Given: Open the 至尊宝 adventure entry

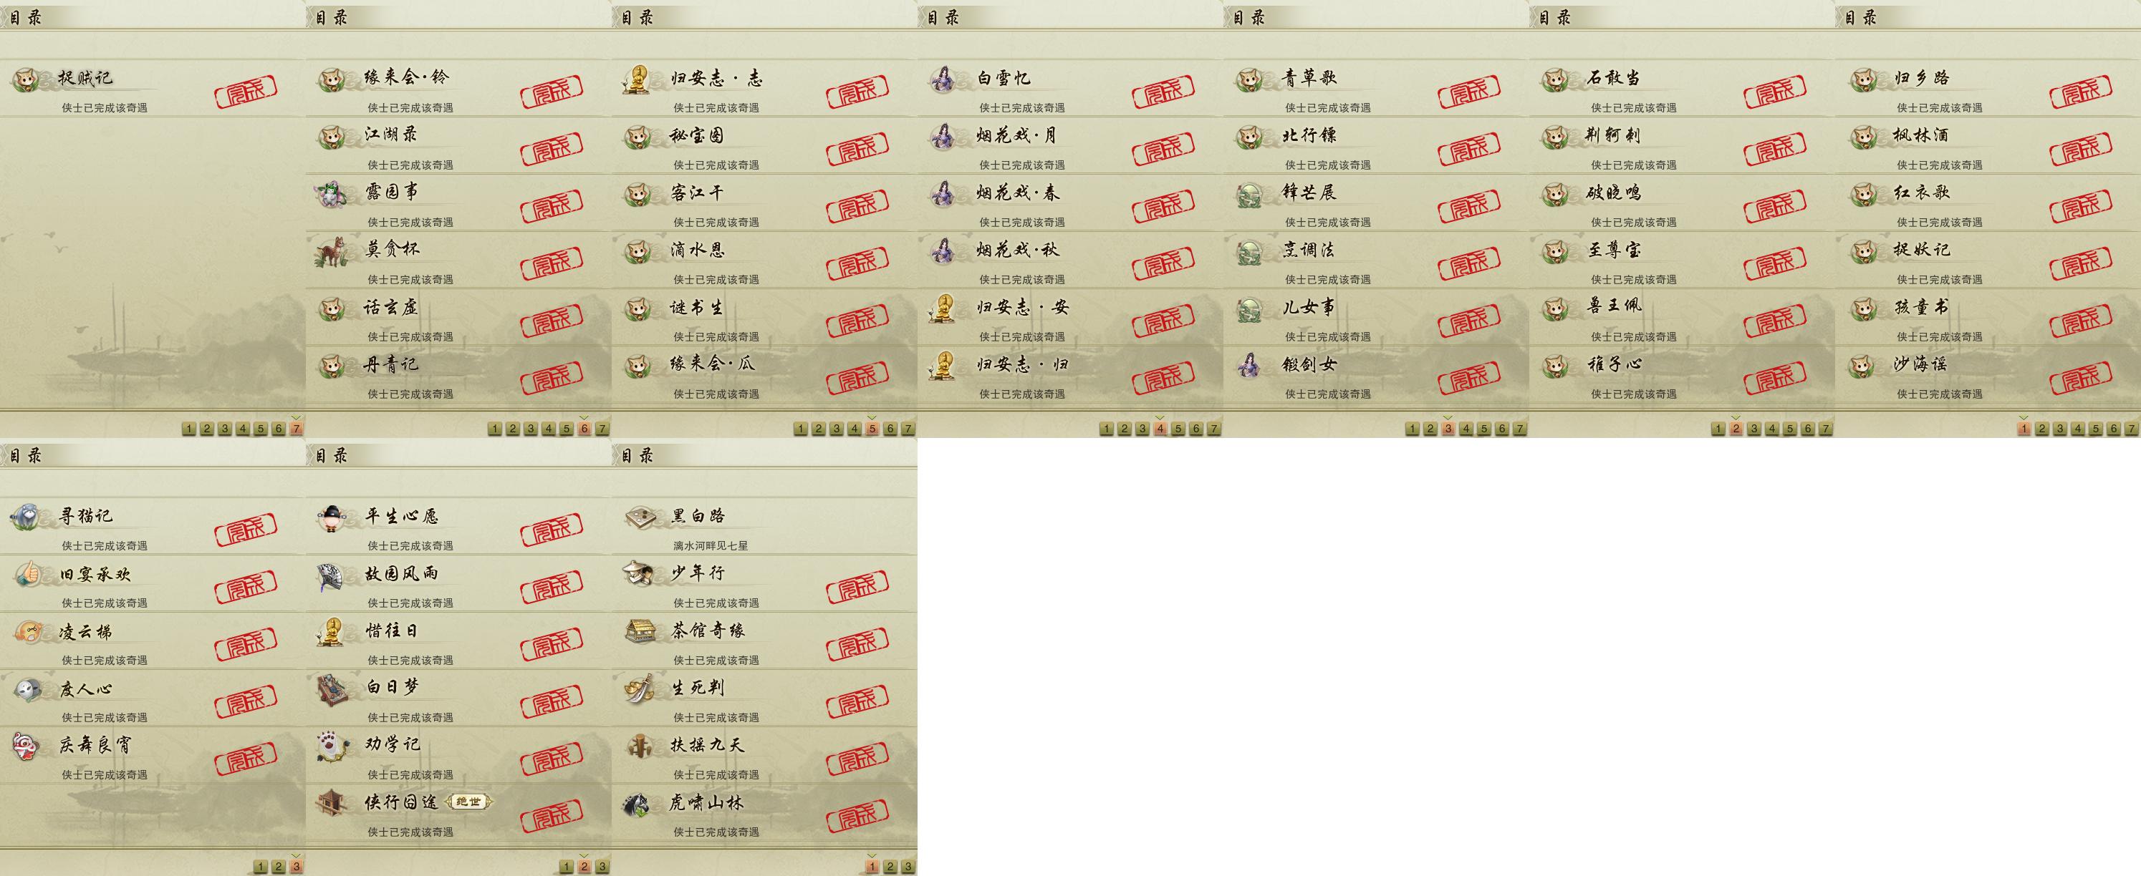Looking at the screenshot, I should tap(1682, 260).
